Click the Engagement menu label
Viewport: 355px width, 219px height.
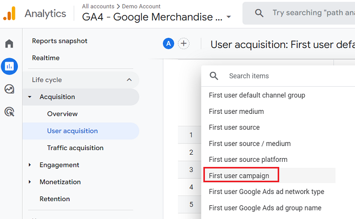coord(59,165)
